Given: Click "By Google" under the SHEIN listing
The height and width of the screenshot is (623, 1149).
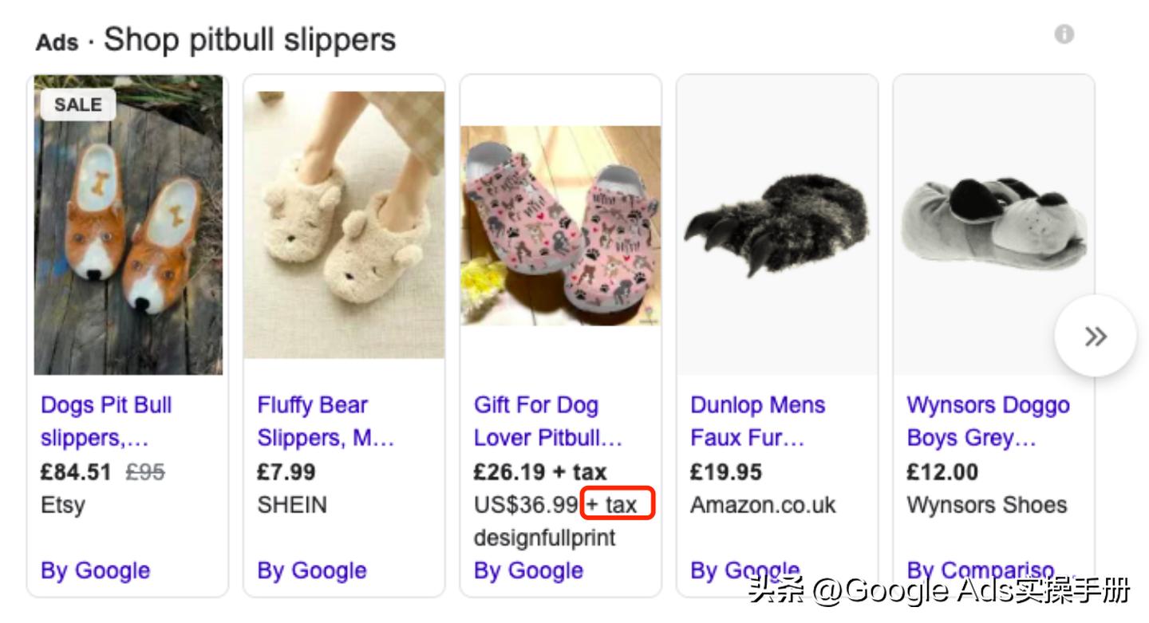Looking at the screenshot, I should click(312, 571).
